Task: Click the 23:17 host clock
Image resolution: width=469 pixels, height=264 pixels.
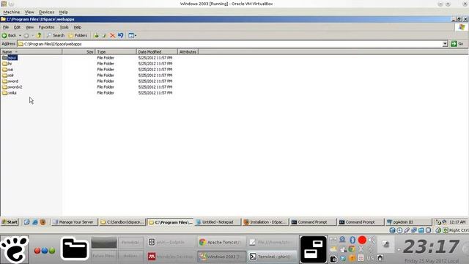Action: pyautogui.click(x=431, y=246)
